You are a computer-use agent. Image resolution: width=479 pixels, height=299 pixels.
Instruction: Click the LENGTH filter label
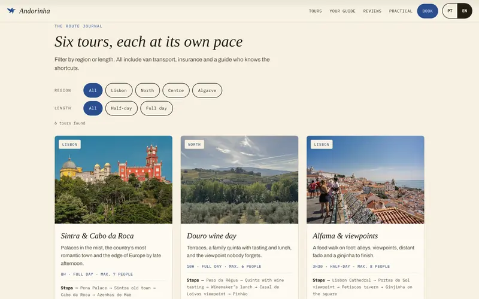pyautogui.click(x=63, y=108)
